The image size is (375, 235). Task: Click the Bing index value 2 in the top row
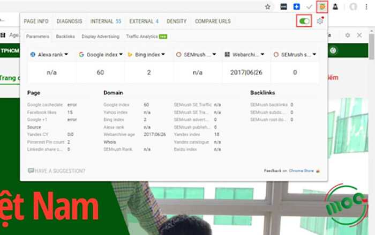[x=149, y=72]
